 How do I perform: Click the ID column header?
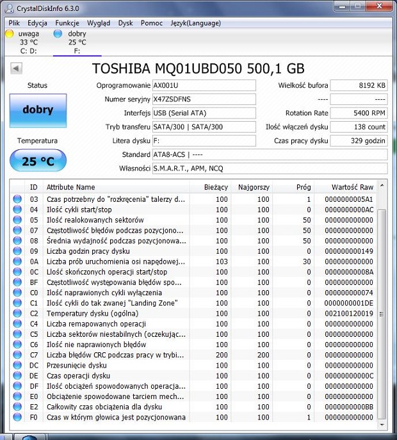[34, 187]
